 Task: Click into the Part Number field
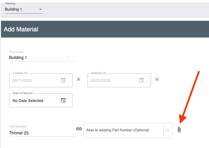pos(41,133)
